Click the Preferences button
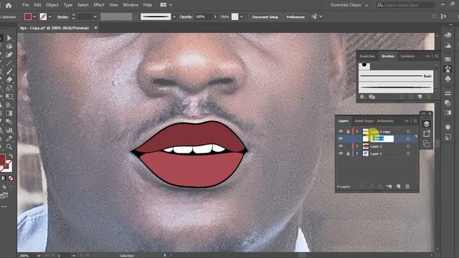Viewport: 459px width, 258px height. (295, 17)
